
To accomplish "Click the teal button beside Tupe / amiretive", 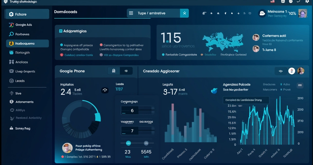I will click(x=184, y=13).
